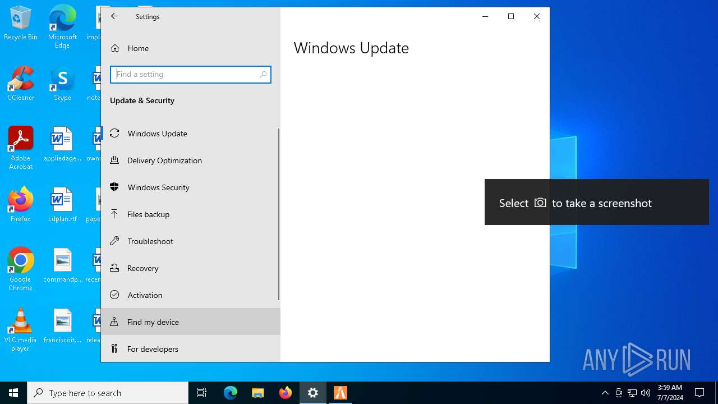The image size is (718, 404).
Task: Select Windows Update in the sidebar
Action: [x=191, y=134]
